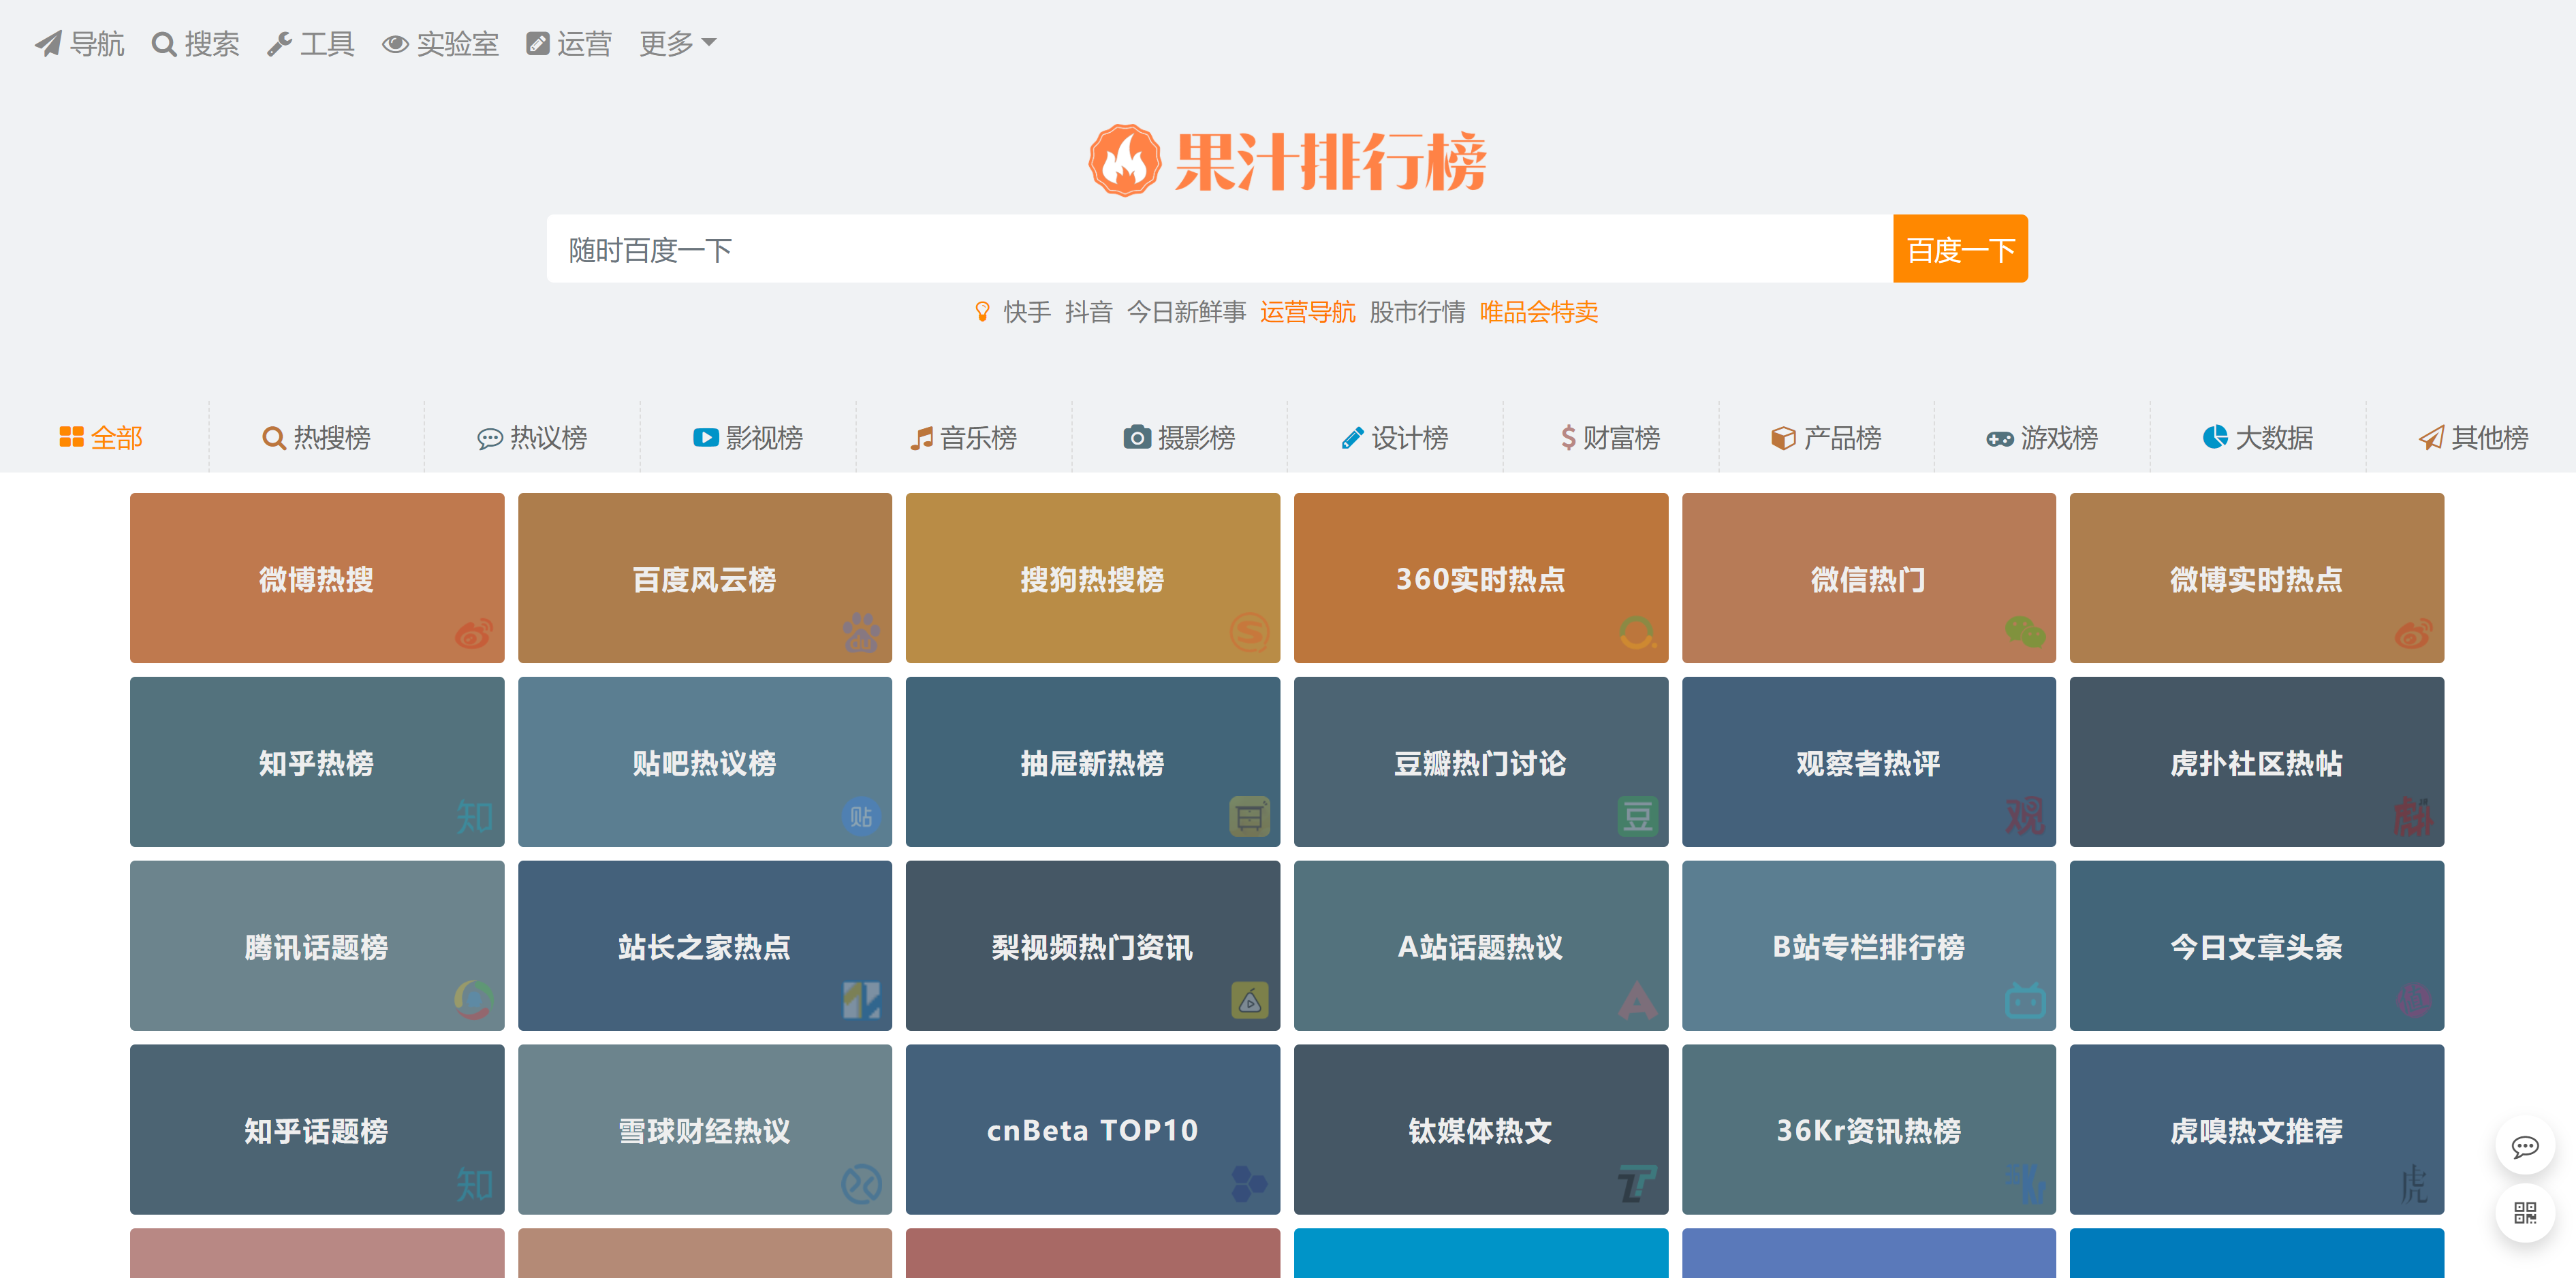Open the 唯品会特卖 link
This screenshot has height=1278, width=2576.
[1538, 312]
